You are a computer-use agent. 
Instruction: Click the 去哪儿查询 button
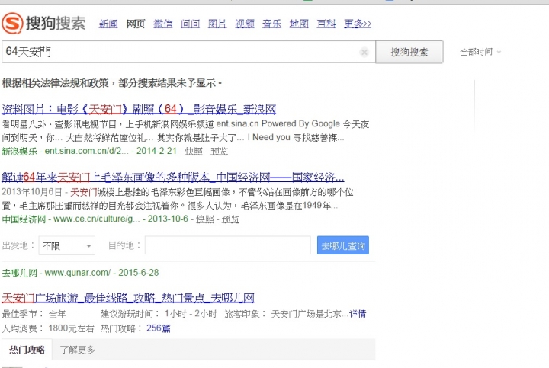tap(343, 245)
